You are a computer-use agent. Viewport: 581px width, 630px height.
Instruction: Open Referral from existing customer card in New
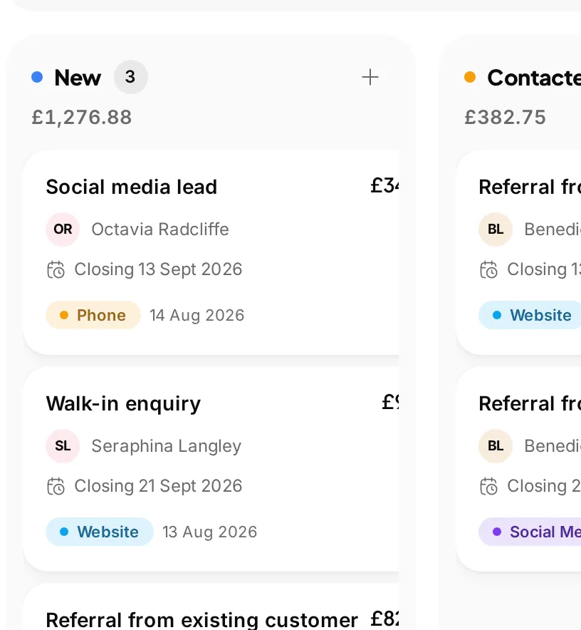point(211,606)
